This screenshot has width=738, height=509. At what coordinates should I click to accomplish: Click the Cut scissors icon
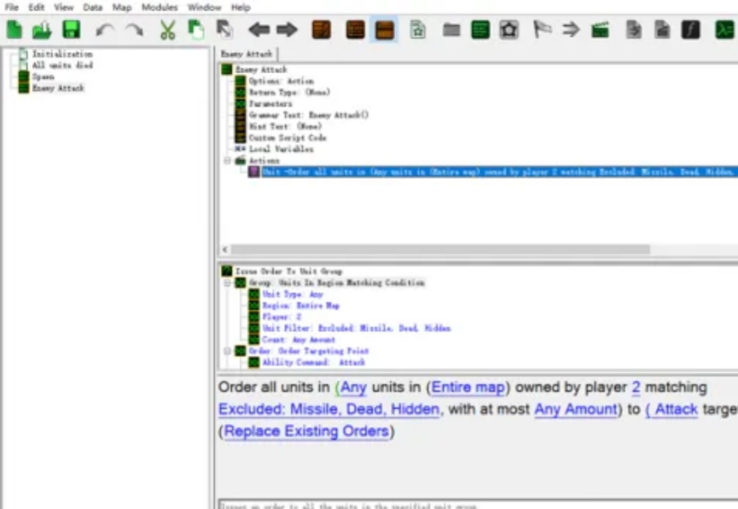click(x=167, y=29)
